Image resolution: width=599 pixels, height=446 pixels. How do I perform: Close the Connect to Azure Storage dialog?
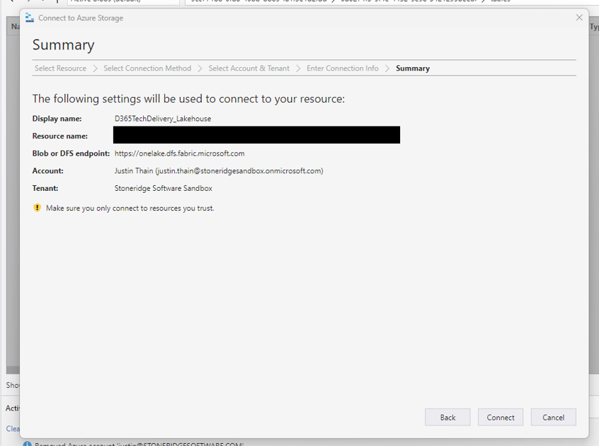point(579,18)
